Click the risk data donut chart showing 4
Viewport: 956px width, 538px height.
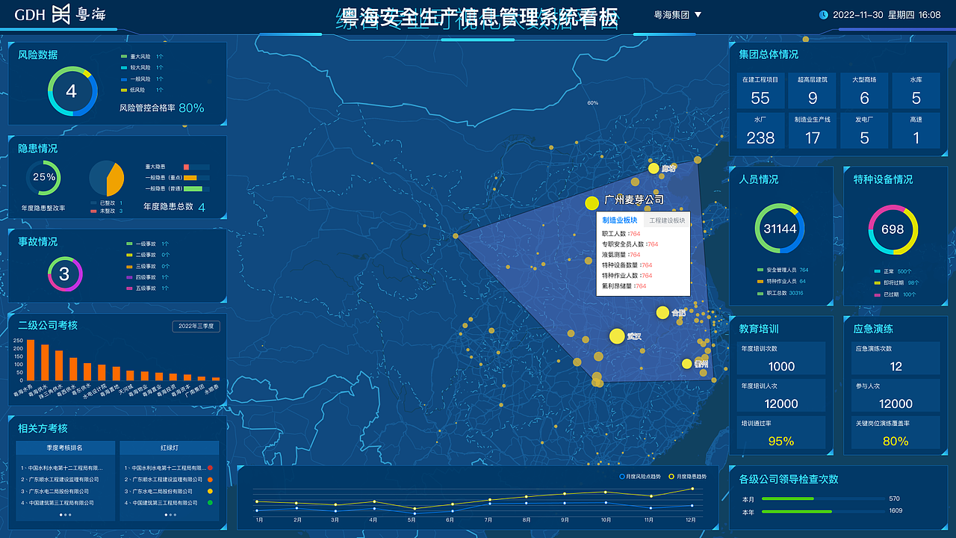pos(72,91)
